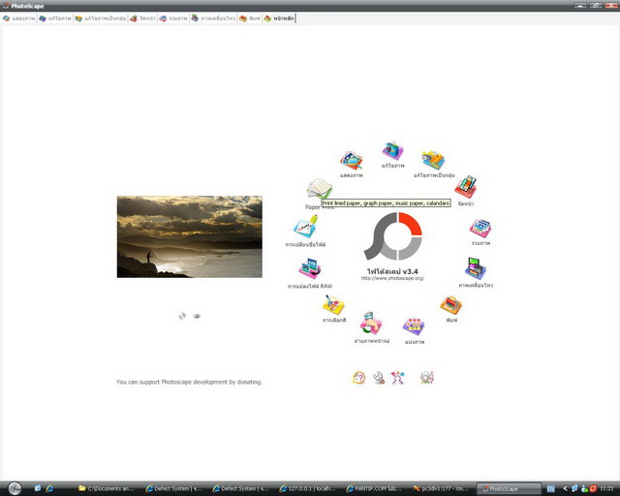Image resolution: width=620 pixels, height=496 pixels.
Task: Open the Splitter (แบ่งภาพ) icon
Action: click(x=414, y=326)
